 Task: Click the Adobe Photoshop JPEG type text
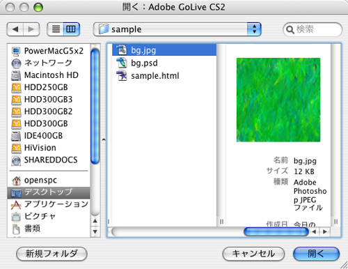[x=310, y=194]
